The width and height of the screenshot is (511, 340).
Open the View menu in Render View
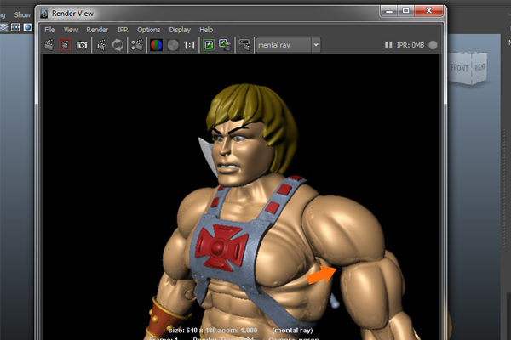click(x=71, y=30)
